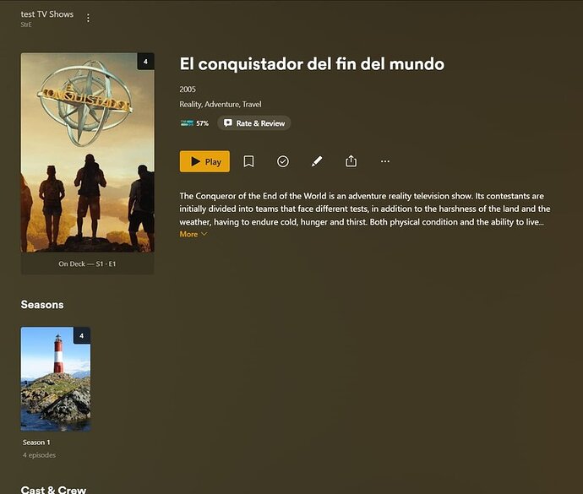Click the Season 1 title link
The width and height of the screenshot is (583, 494).
tap(36, 442)
